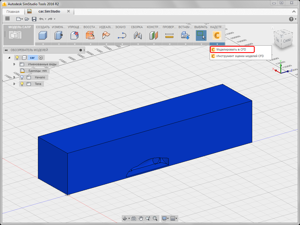Image resolution: width=300 pixels, height=225 pixels.
Task: Click the ВЫБРАТЬ selection window icon
Action: (x=201, y=35)
